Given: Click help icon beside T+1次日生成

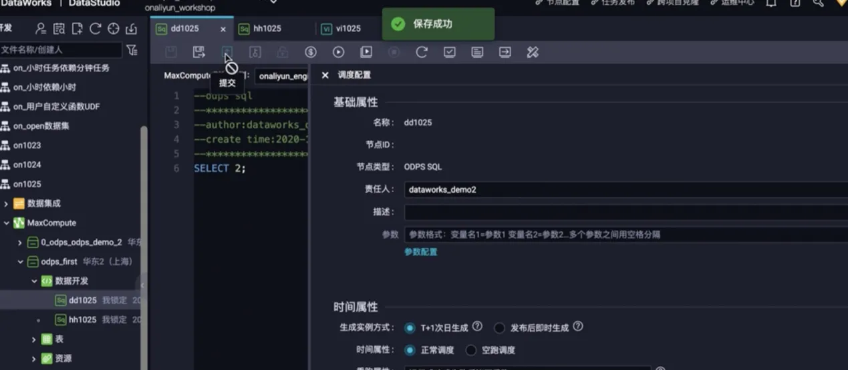Looking at the screenshot, I should pos(477,327).
